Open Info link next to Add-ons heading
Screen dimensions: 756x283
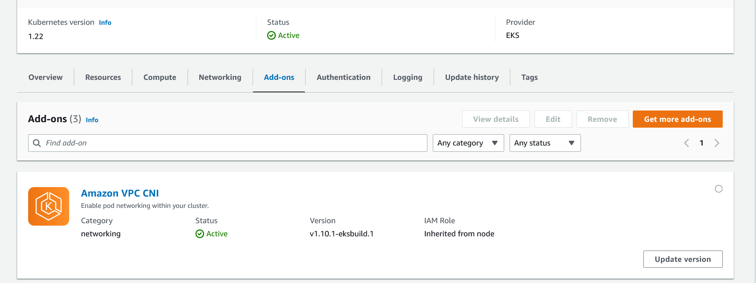click(x=92, y=120)
